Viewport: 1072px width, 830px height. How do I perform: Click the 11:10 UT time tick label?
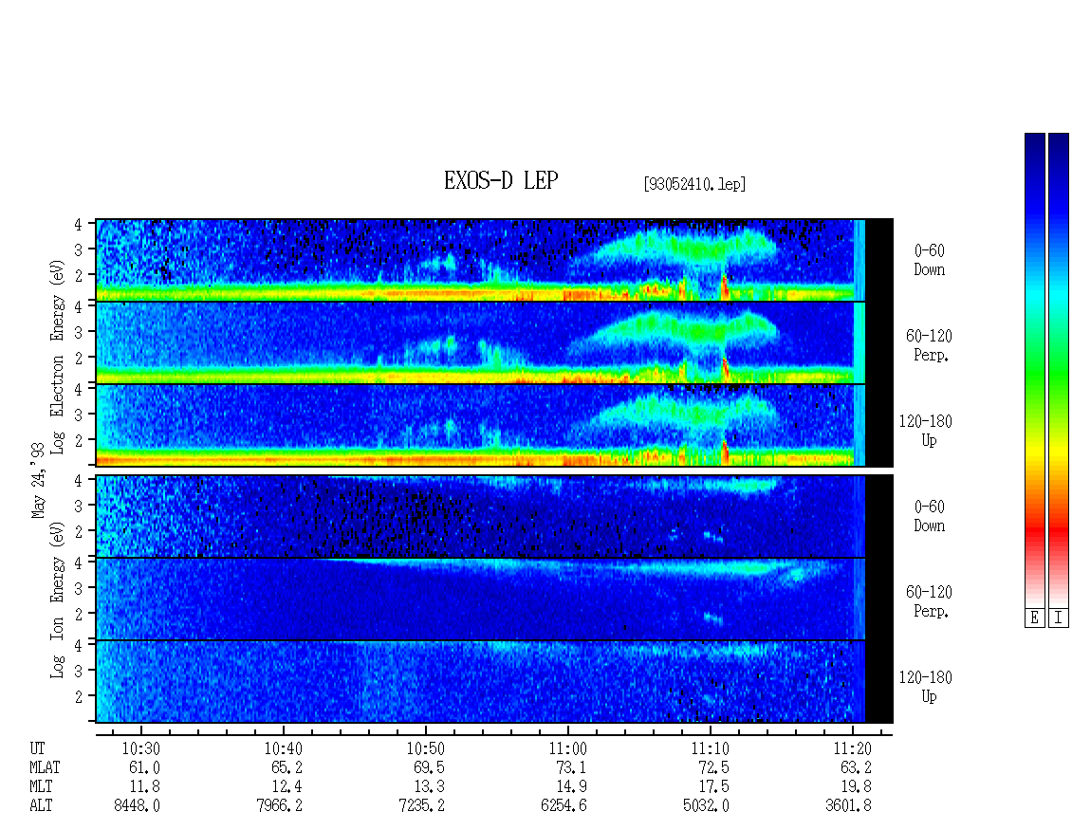click(710, 748)
